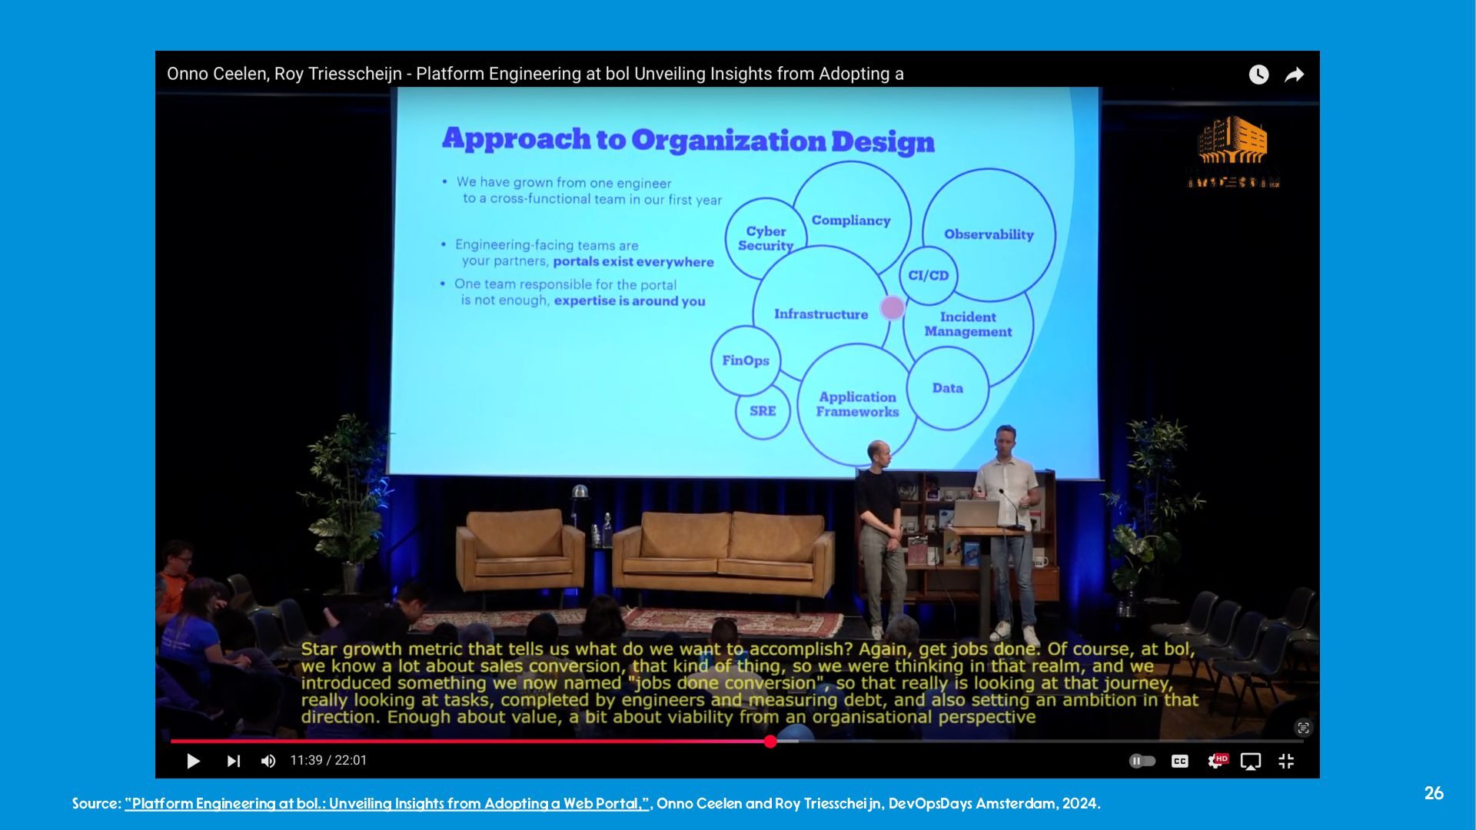Open the Platform Engineering at bol source link
The image size is (1476, 830).
pyautogui.click(x=387, y=804)
